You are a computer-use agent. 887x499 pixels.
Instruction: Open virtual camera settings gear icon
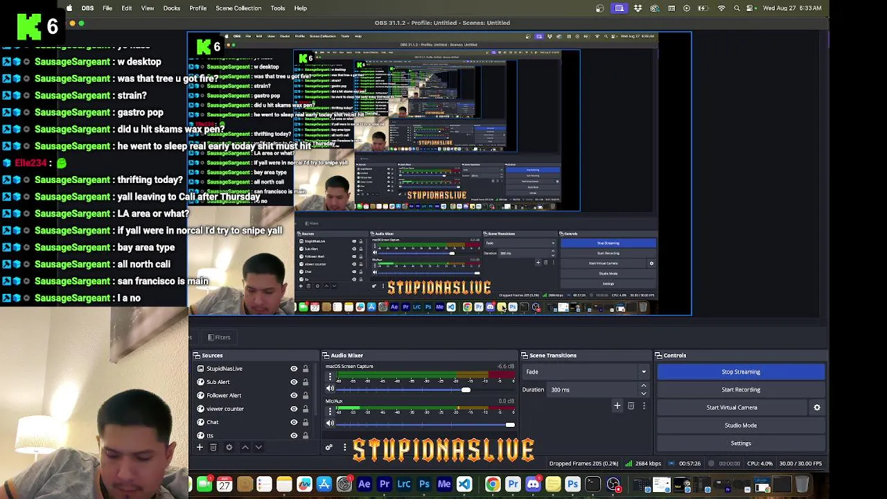pos(817,408)
